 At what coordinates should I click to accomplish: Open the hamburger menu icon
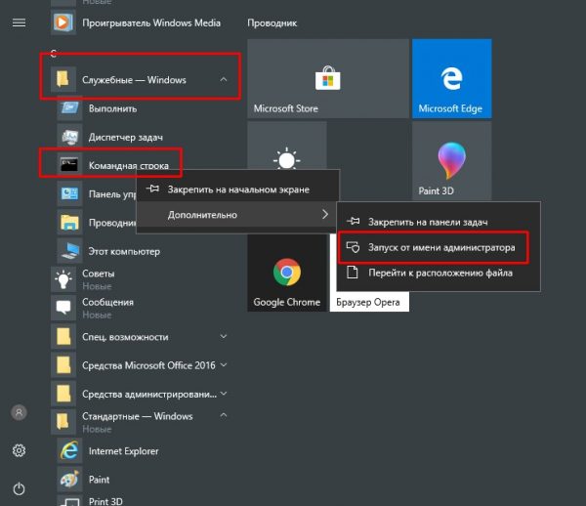pyautogui.click(x=20, y=22)
